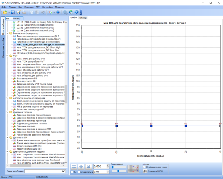
Task: Click the equals set-value icon button
Action: coord(74,167)
